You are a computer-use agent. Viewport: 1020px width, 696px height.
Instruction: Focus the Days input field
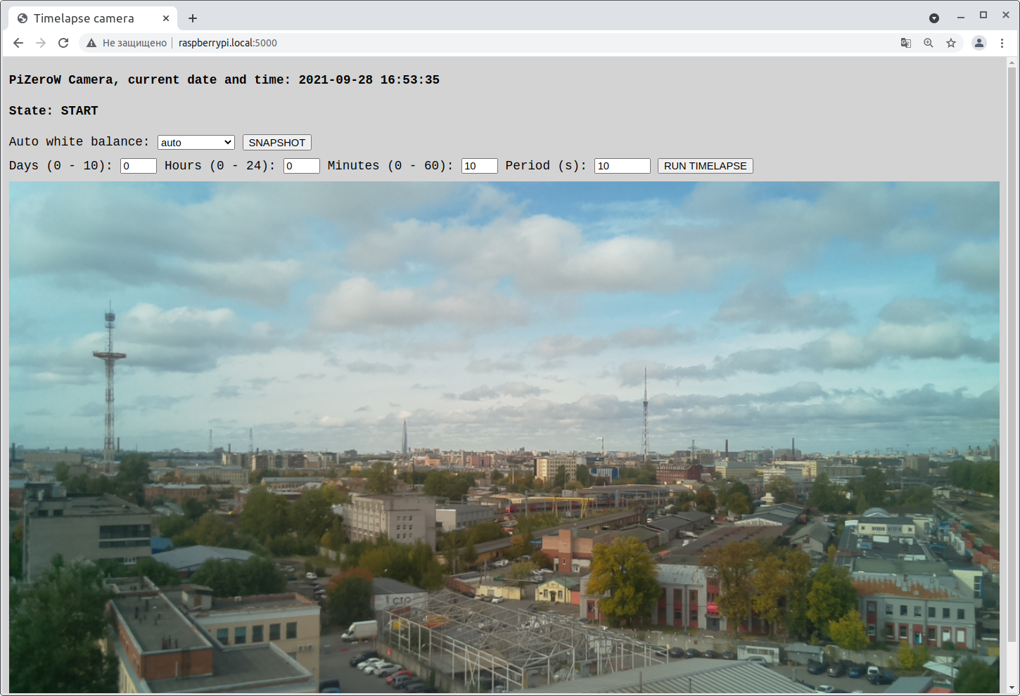click(138, 166)
